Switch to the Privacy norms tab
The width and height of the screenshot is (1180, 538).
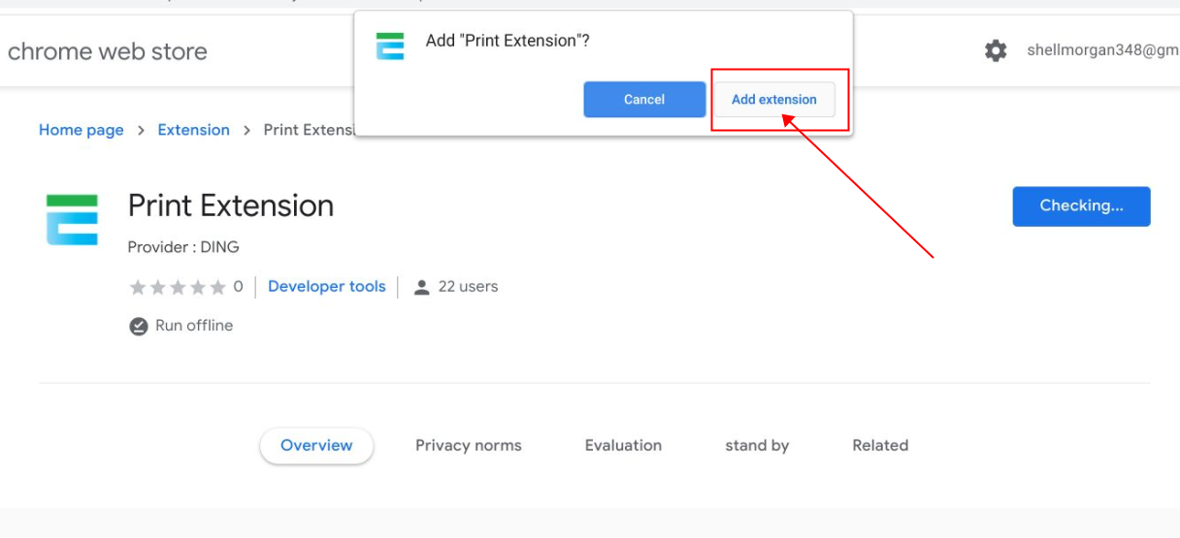coord(469,446)
